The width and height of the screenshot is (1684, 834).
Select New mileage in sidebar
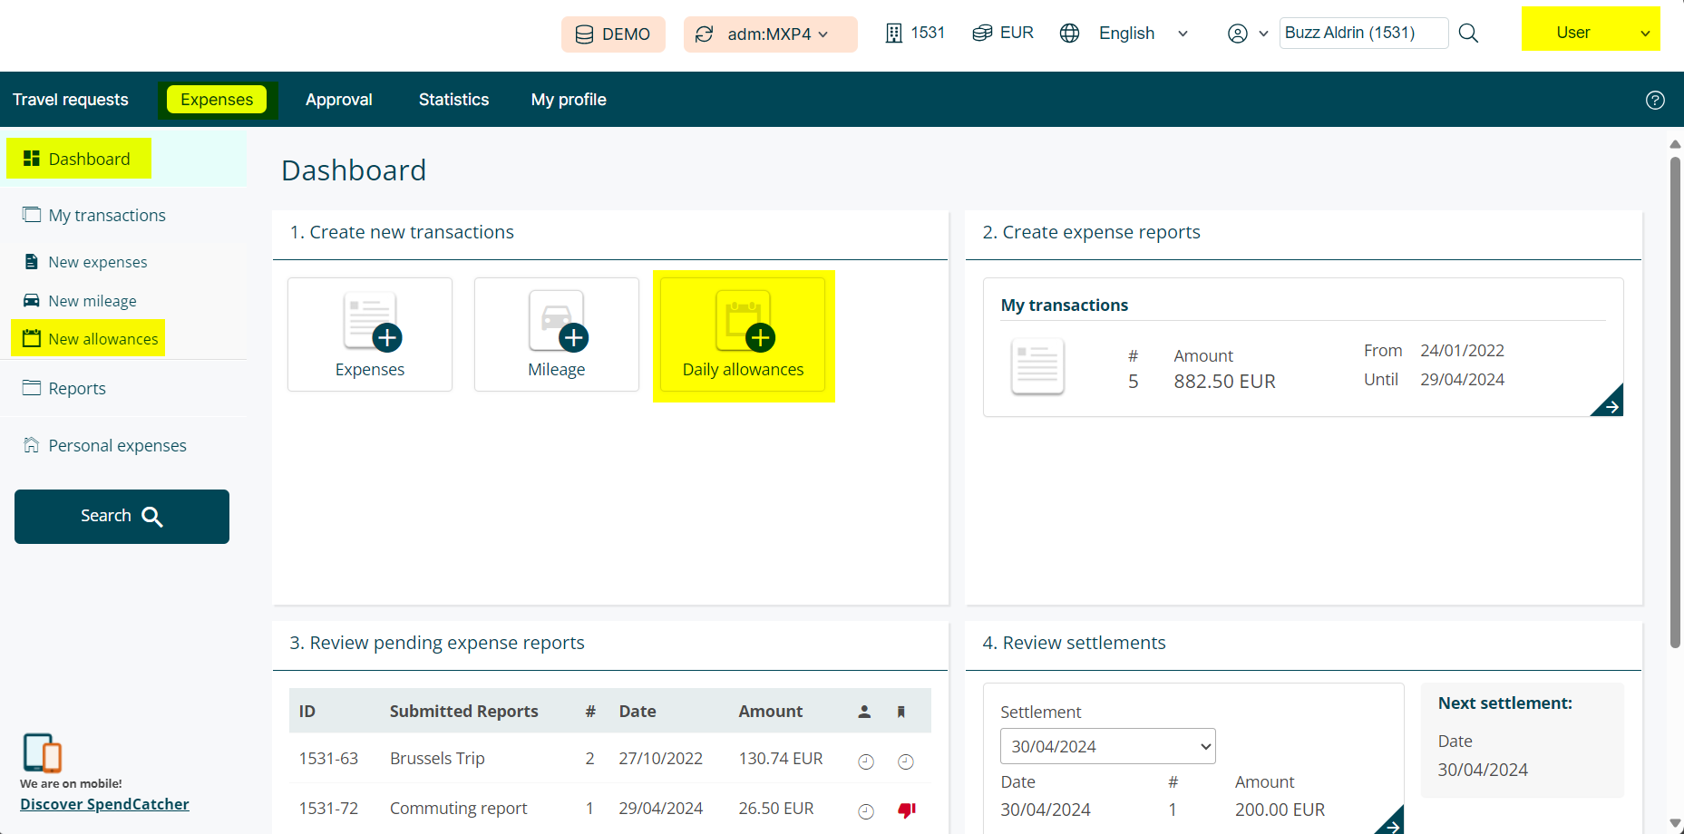tap(92, 301)
